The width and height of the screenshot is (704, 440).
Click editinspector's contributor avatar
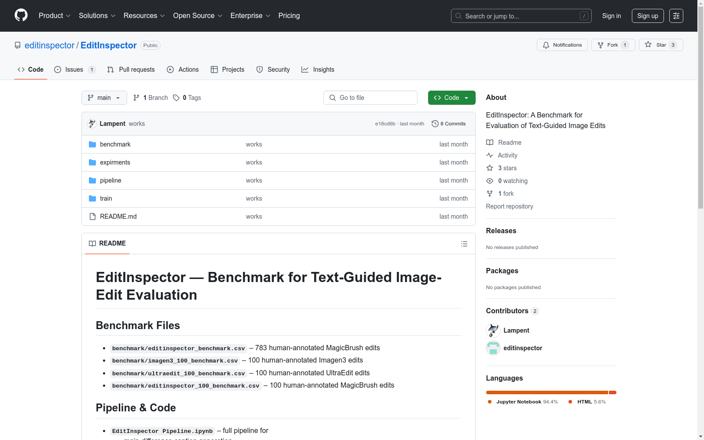[x=493, y=348]
